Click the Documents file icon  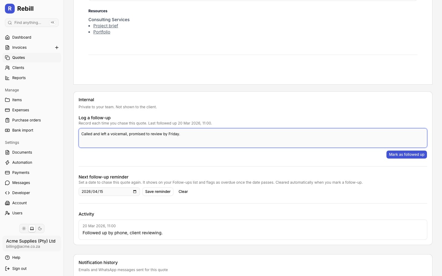(7, 152)
